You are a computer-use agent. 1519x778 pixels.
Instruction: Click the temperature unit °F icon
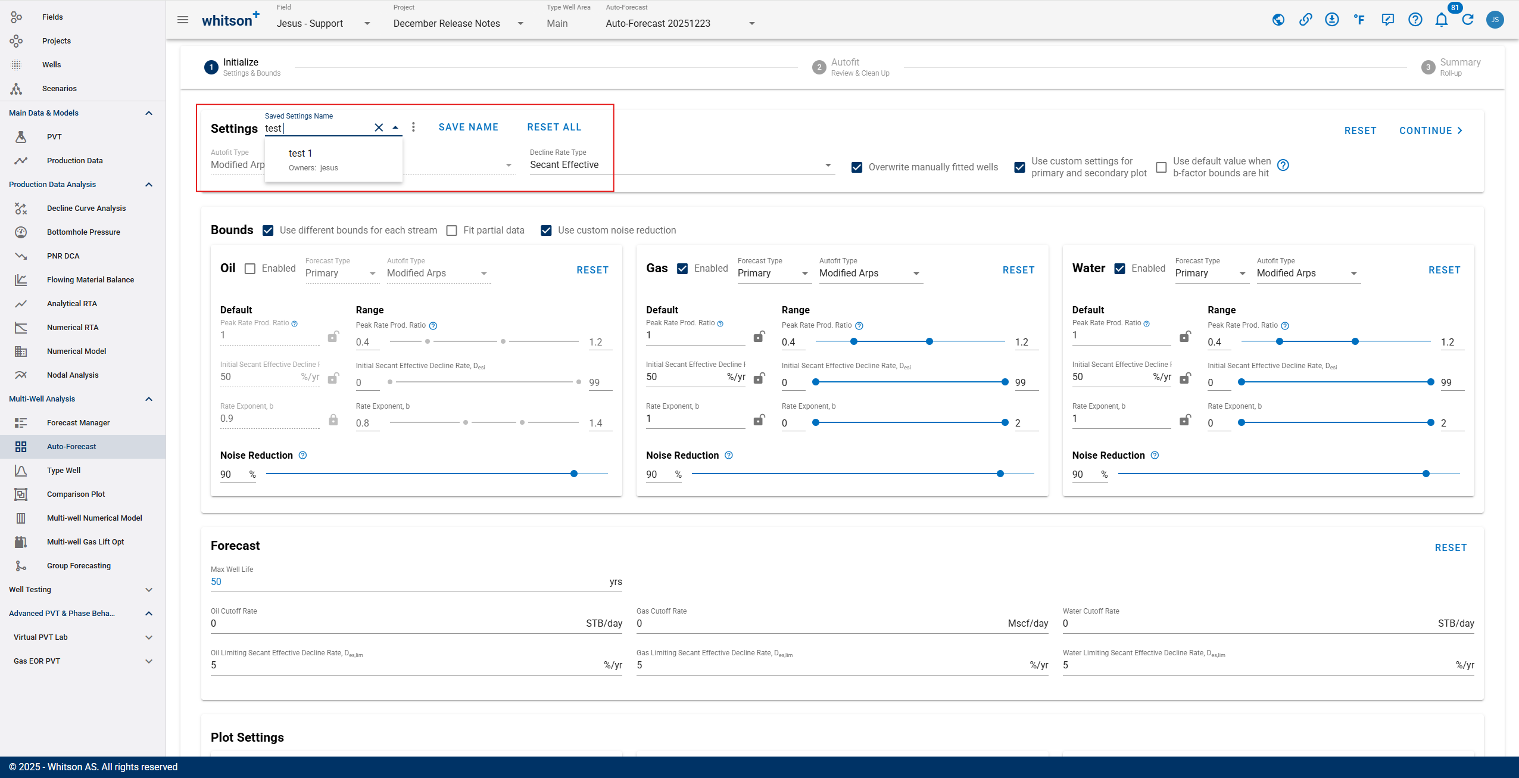(x=1359, y=20)
